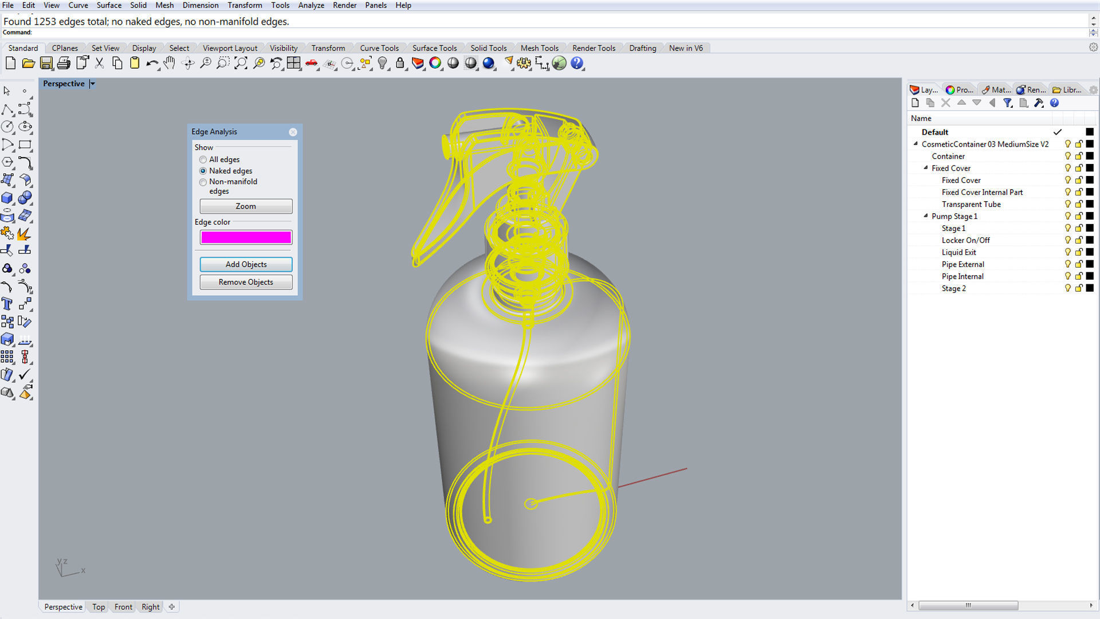Click the blue sphere Render icon
The width and height of the screenshot is (1100, 619).
[489, 63]
